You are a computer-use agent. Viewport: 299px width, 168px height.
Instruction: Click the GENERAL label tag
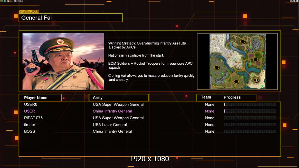click(x=29, y=11)
